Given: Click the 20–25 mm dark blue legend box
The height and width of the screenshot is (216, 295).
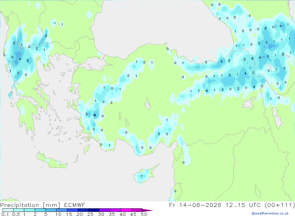Looking at the screenshot, I should 83,210.
